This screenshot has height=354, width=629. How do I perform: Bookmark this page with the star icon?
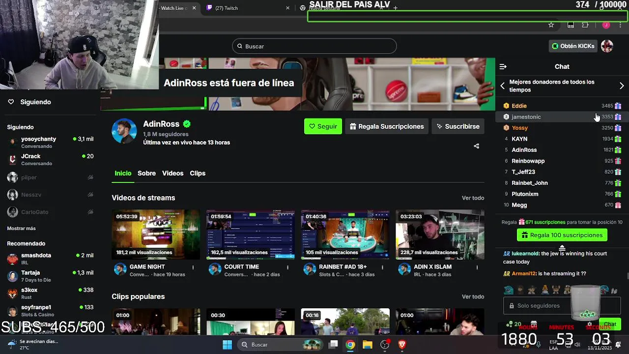(x=551, y=25)
